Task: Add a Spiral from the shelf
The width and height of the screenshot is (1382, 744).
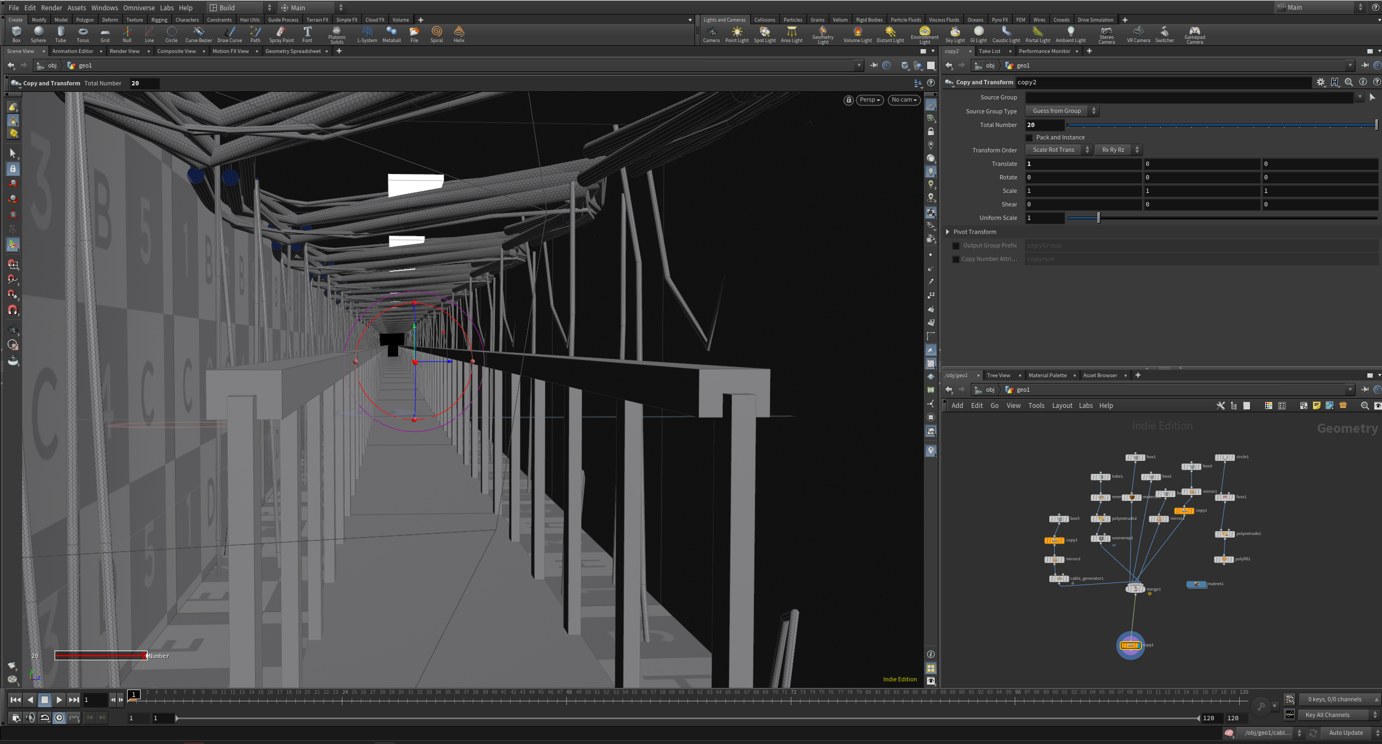Action: tap(437, 35)
